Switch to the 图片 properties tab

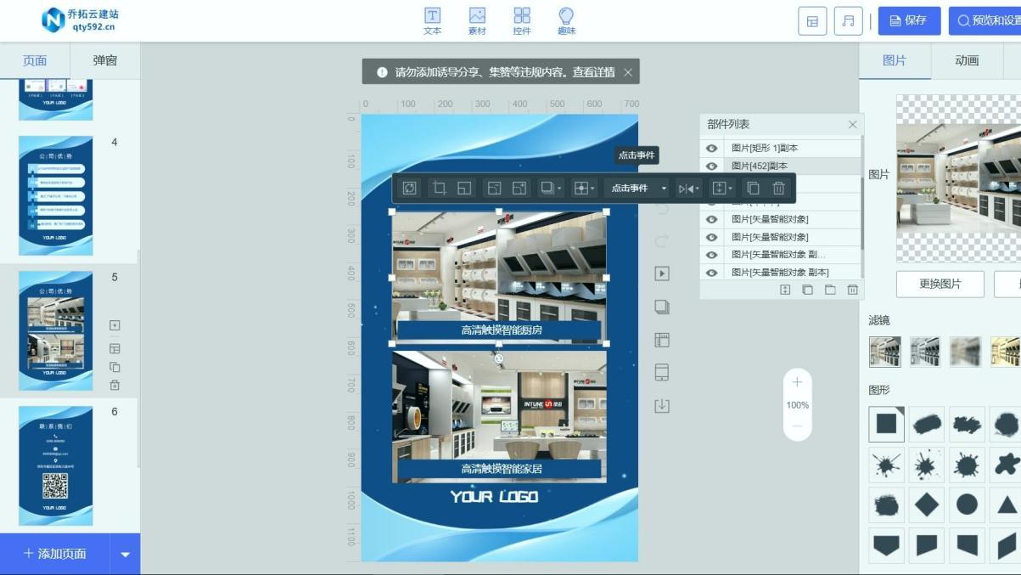(x=895, y=60)
